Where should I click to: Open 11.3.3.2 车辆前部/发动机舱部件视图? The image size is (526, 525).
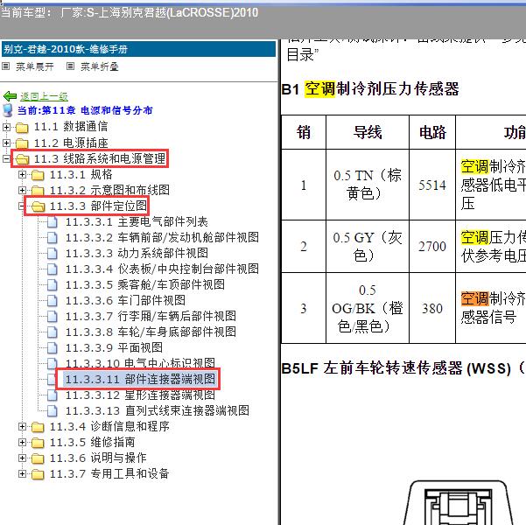click(x=162, y=237)
